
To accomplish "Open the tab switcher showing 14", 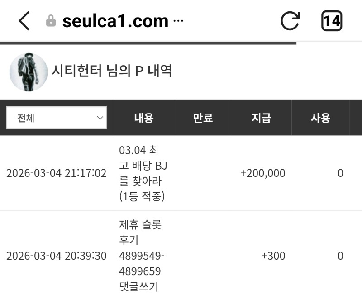I will (x=332, y=21).
